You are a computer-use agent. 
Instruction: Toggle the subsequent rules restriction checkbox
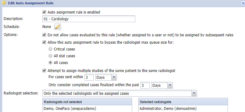coord(44,35)
